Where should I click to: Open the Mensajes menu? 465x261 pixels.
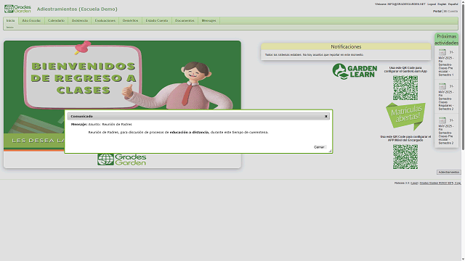tap(209, 21)
